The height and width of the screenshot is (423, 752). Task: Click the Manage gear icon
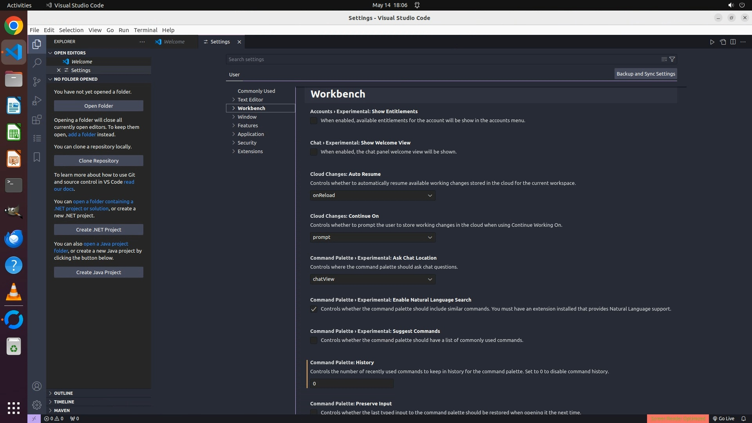[37, 405]
